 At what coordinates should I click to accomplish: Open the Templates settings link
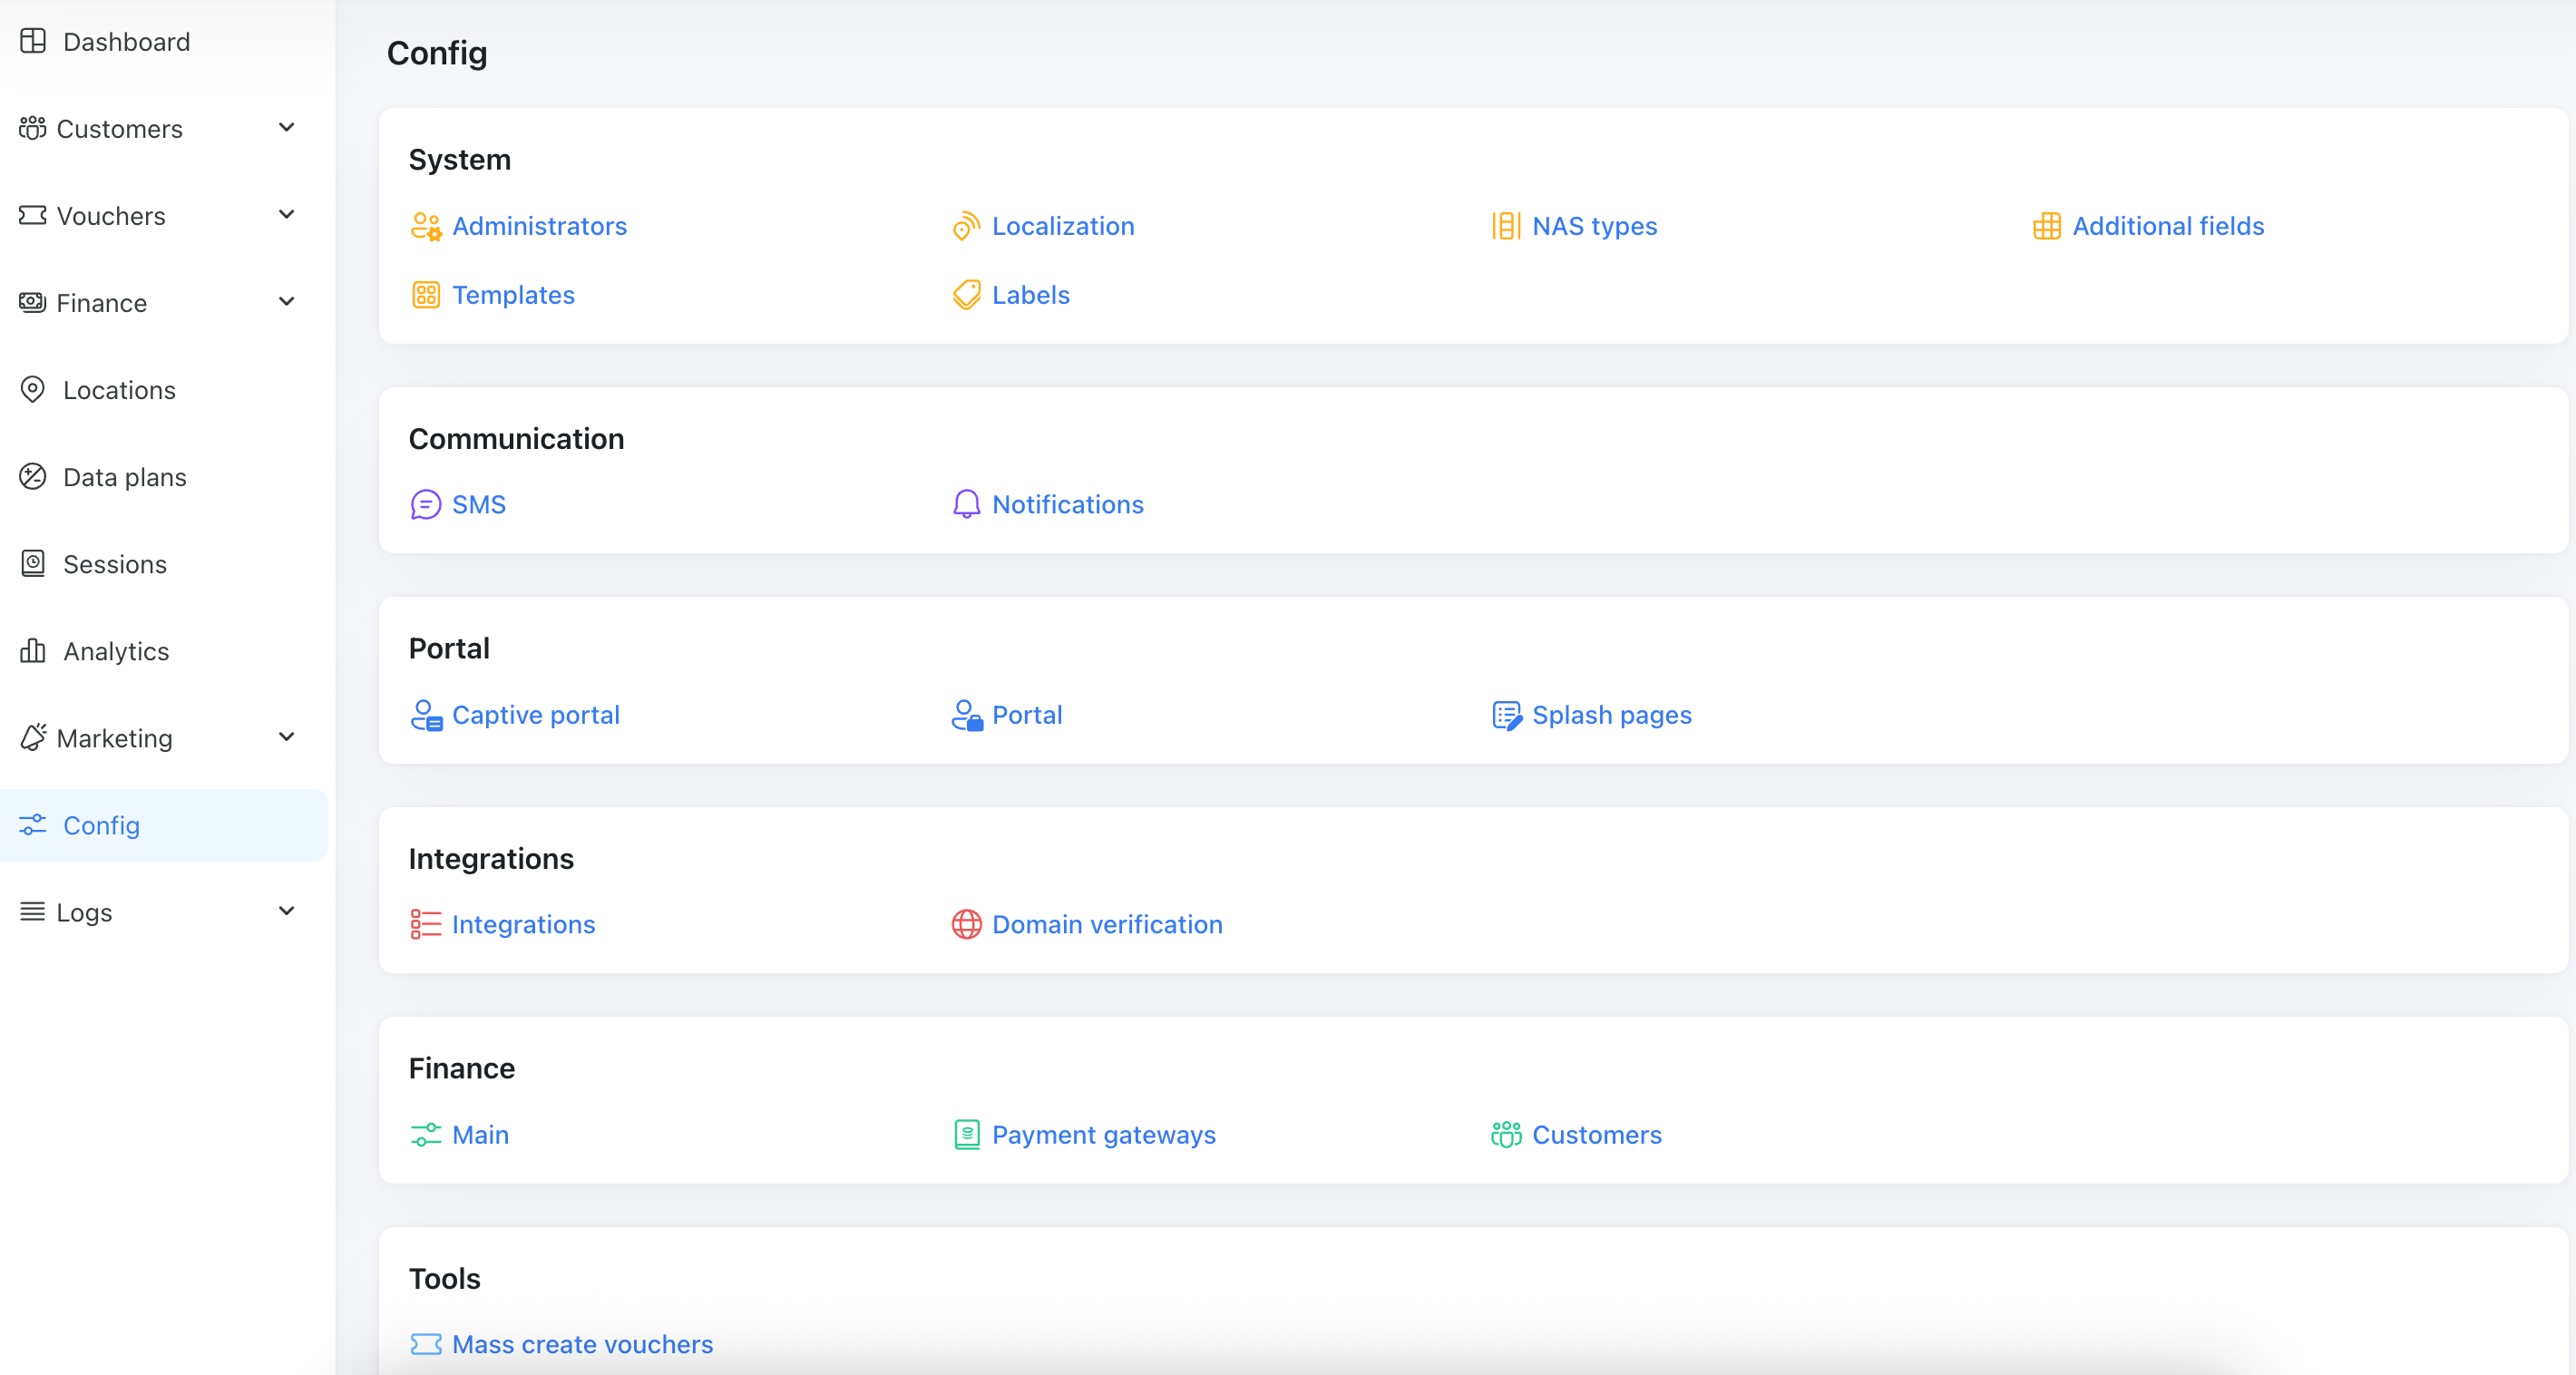[513, 295]
